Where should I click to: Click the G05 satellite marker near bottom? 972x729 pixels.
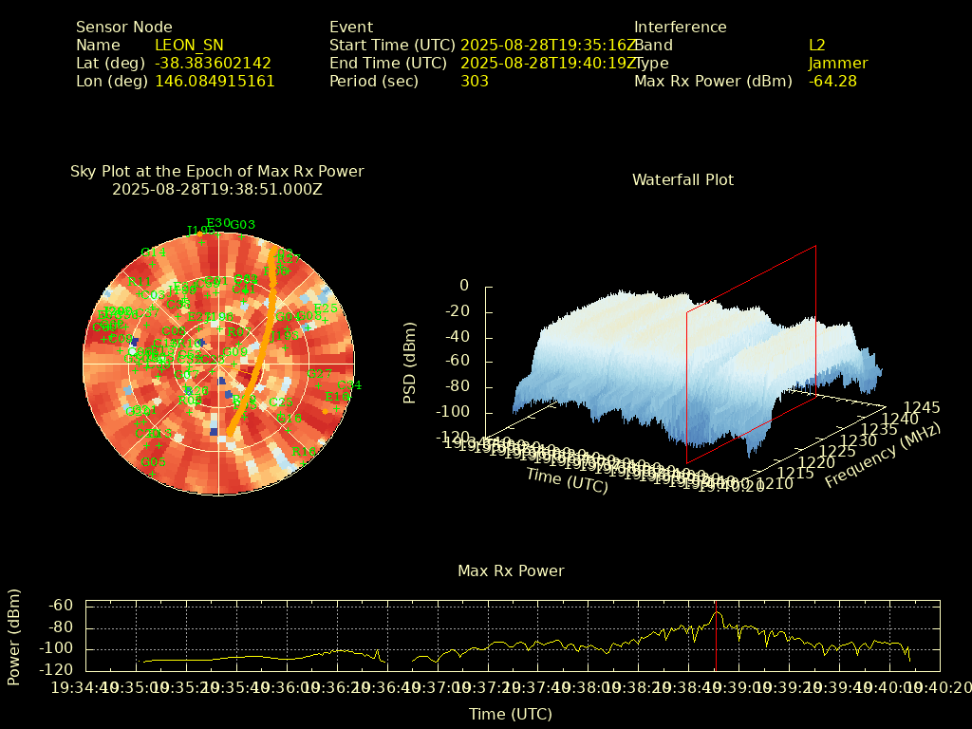(153, 462)
